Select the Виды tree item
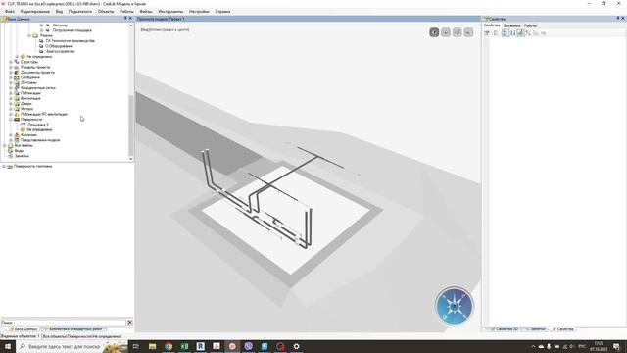This screenshot has height=353, width=627. coord(19,151)
